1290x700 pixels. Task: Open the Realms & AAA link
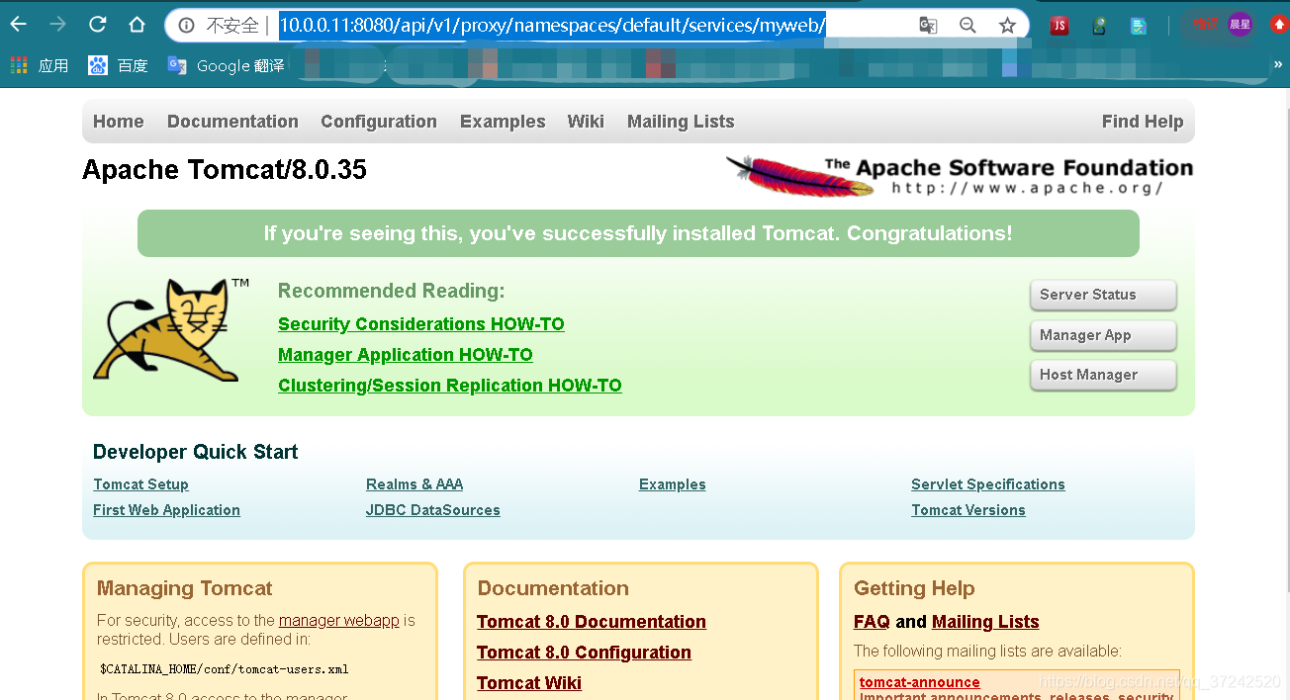click(x=415, y=484)
